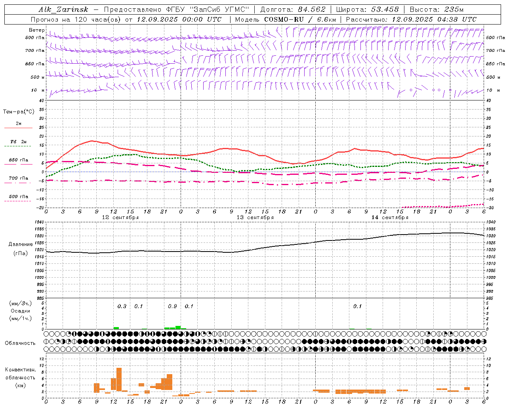507x405 pixels.
Task: Click the (мм/3ч.) precipitation unit label
Action: (20, 303)
